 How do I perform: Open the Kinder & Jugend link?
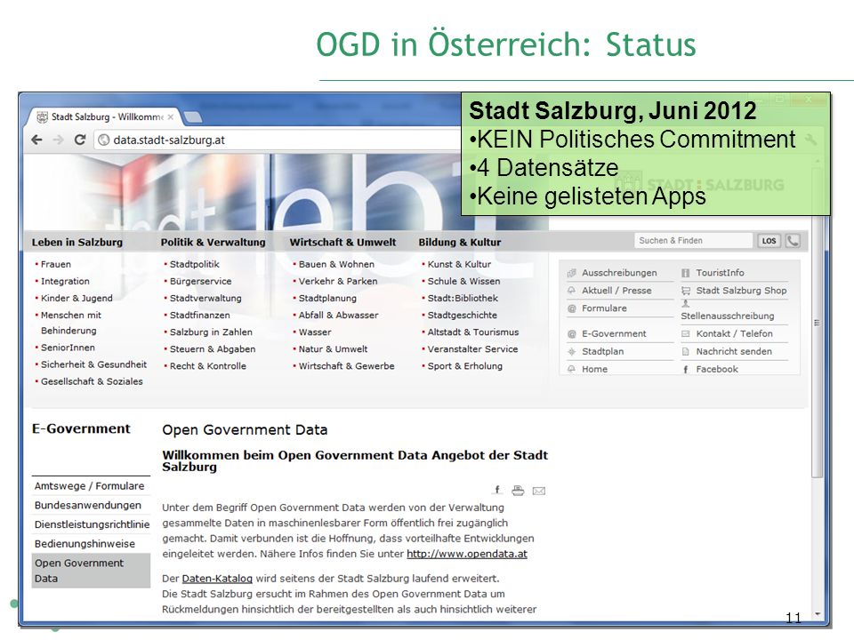77,299
